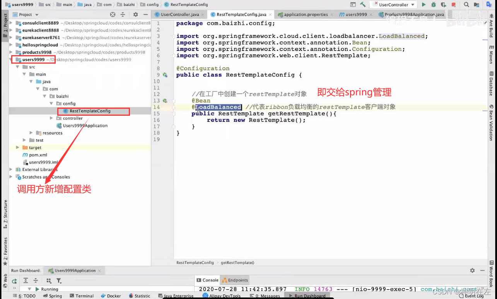497x299 pixels.
Task: Open the Bean Validation side panel
Action: [x=491, y=122]
